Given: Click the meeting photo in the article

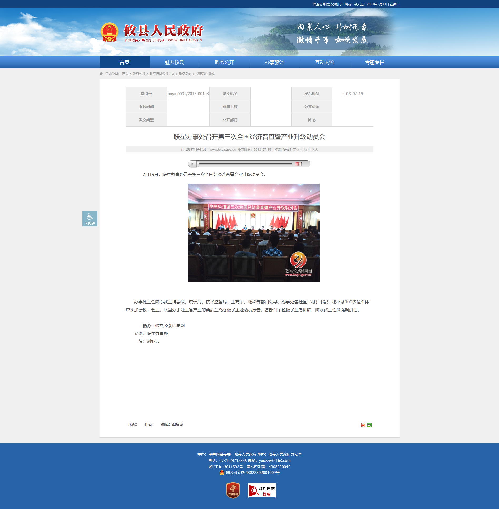Looking at the screenshot, I should click(254, 233).
